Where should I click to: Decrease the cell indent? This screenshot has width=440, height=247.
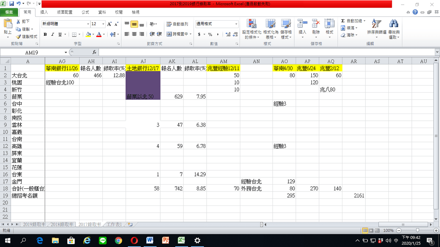pos(152,34)
